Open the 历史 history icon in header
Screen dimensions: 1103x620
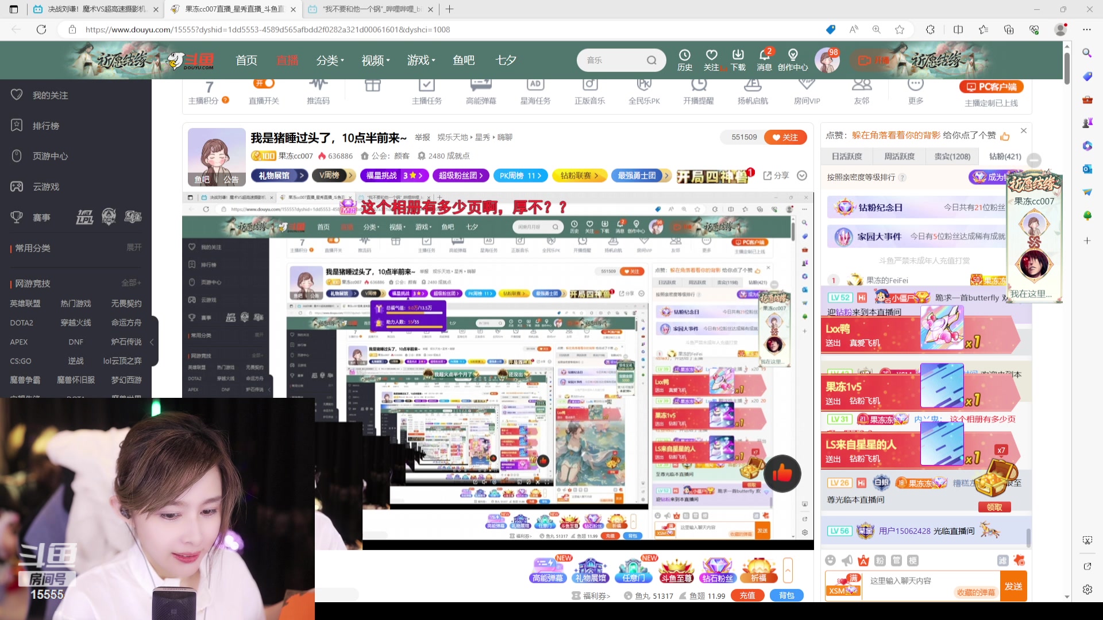(684, 60)
